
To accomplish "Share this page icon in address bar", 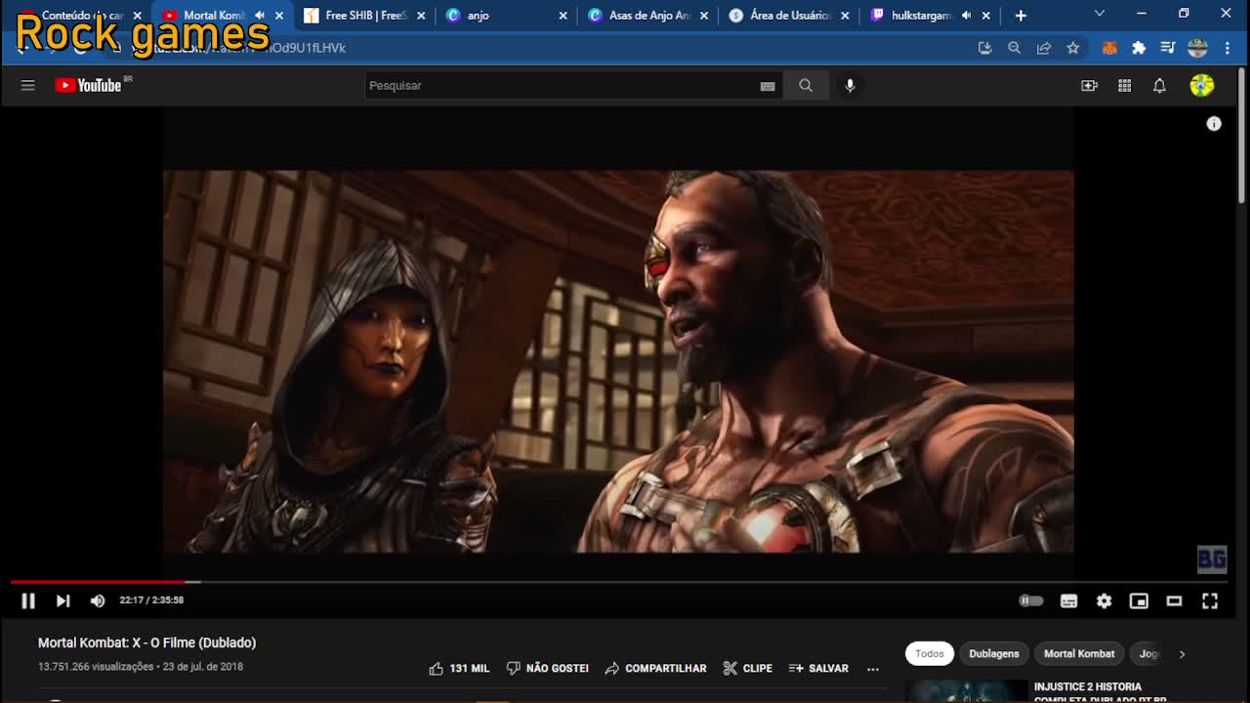I will (x=1044, y=48).
